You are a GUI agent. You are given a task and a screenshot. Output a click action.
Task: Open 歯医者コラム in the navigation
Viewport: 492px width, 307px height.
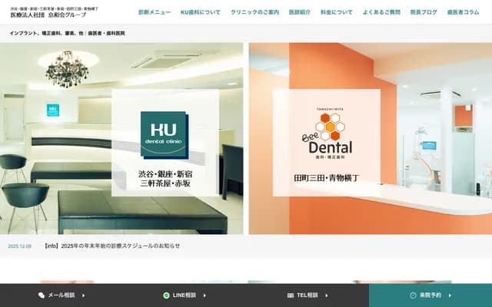pyautogui.click(x=463, y=12)
